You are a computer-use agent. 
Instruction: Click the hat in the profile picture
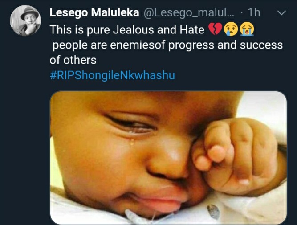click(x=29, y=12)
